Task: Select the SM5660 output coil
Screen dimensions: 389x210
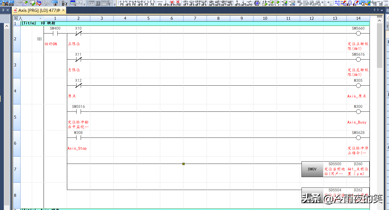Action: click(358, 33)
